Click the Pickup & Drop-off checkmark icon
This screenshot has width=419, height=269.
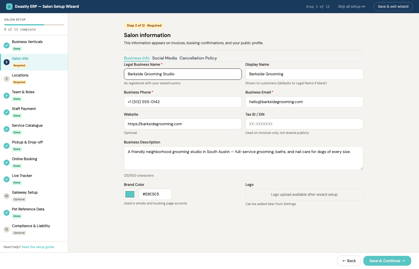(7, 146)
